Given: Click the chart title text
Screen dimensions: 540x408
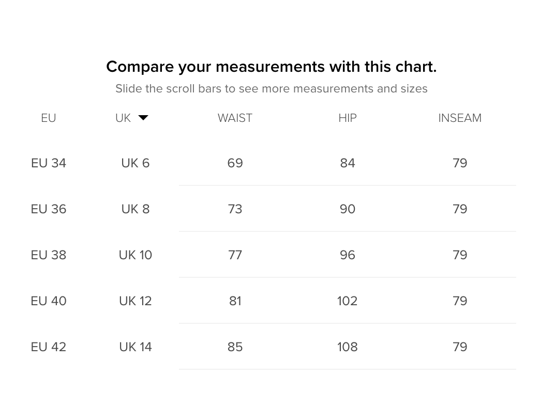Looking at the screenshot, I should [271, 67].
